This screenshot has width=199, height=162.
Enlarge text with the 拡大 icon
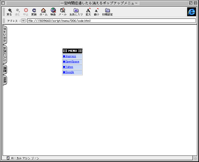[88, 12]
